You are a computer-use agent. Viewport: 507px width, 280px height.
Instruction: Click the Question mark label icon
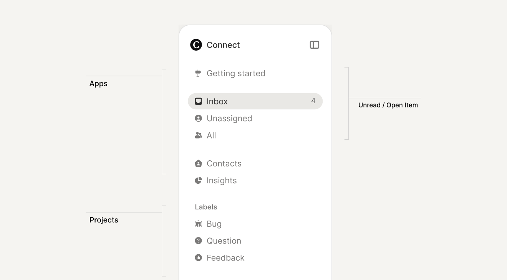coord(198,241)
